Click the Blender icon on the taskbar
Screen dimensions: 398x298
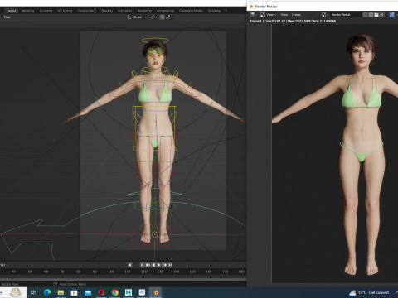coord(156,292)
